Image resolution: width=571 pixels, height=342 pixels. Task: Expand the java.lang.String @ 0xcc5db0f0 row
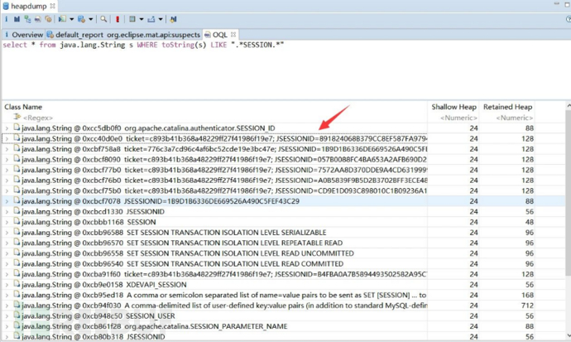coord(7,128)
